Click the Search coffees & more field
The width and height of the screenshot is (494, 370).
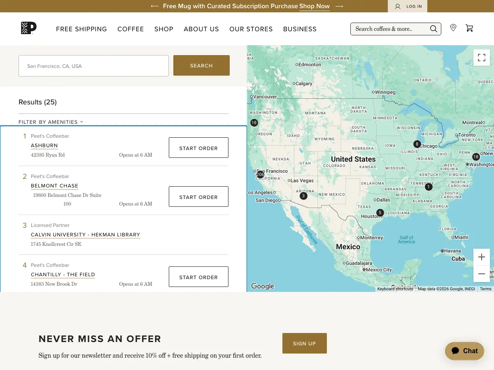[391, 29]
